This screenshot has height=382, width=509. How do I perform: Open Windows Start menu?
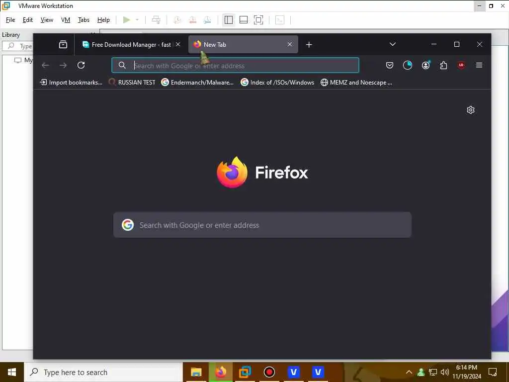pos(12,372)
